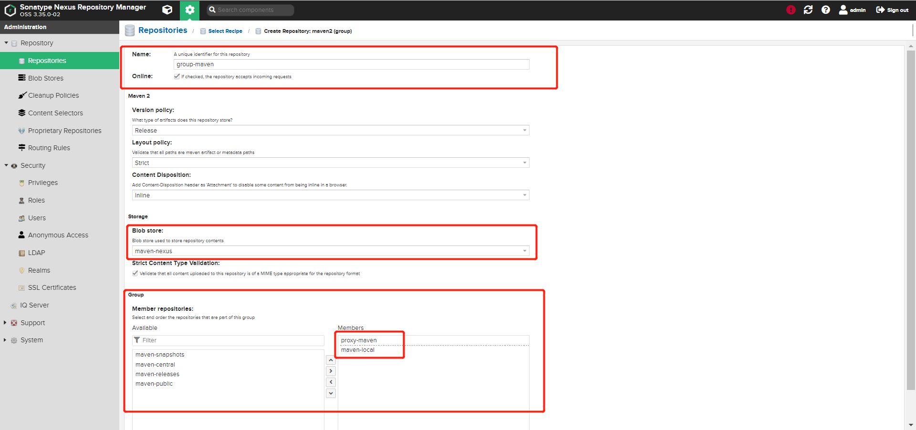Viewport: 916px width, 430px height.
Task: Open the Administration gear icon
Action: (x=190, y=10)
